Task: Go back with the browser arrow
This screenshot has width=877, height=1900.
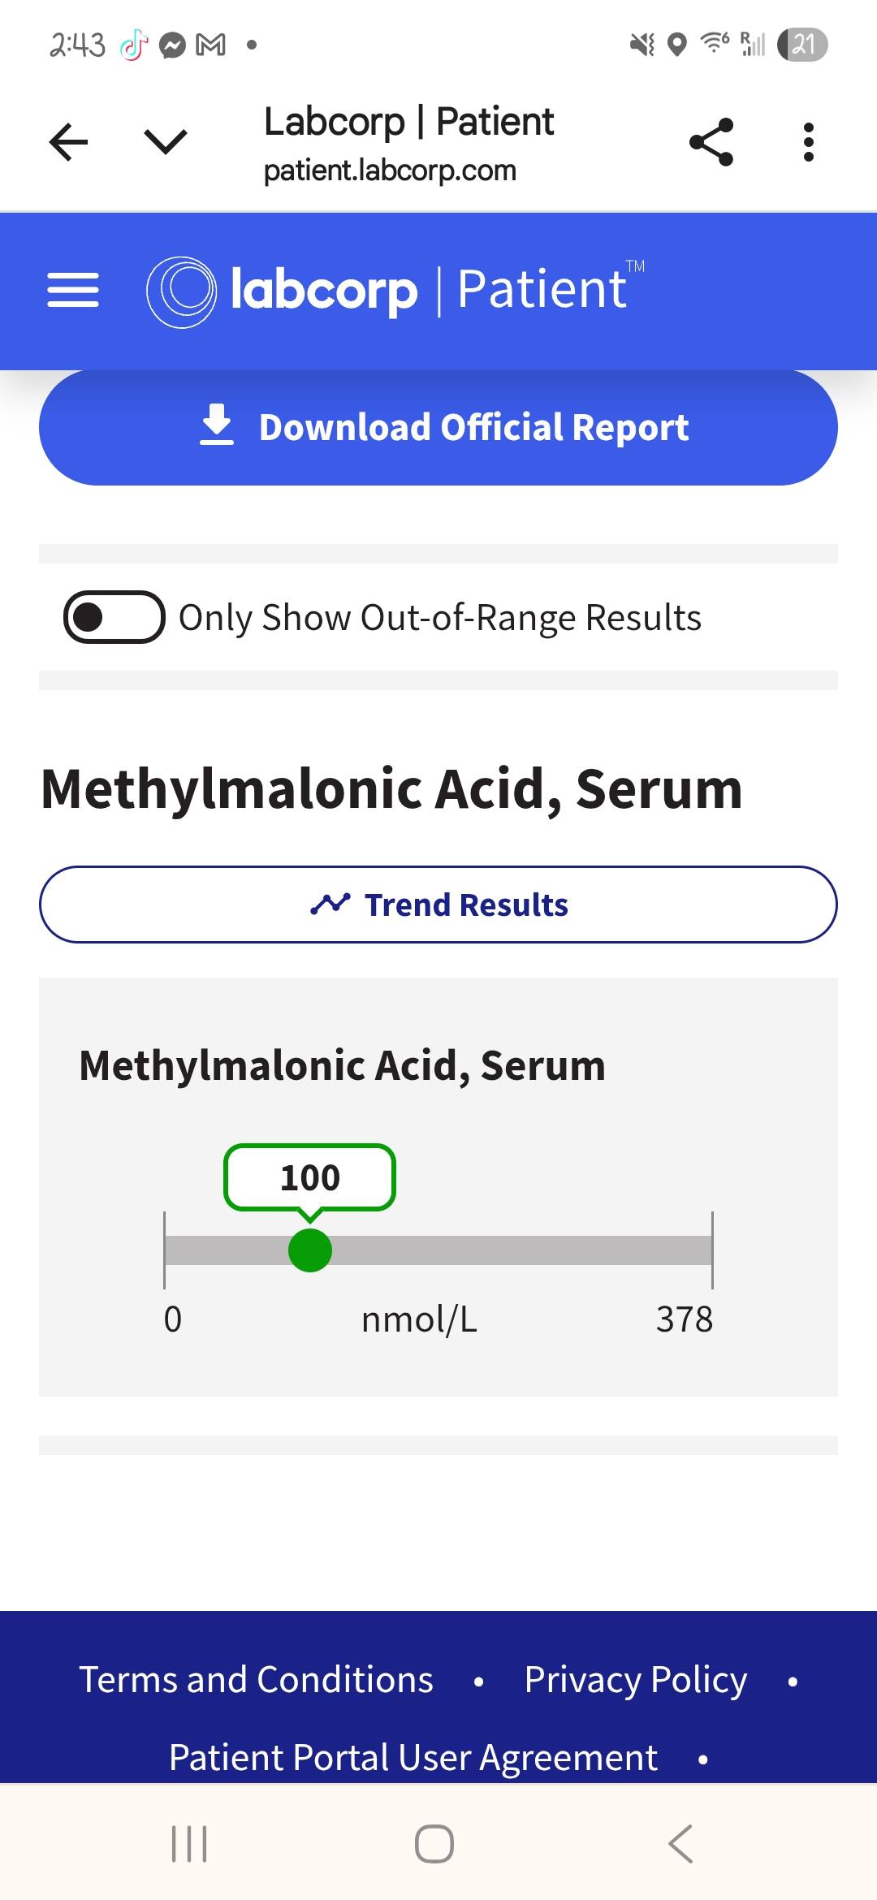Action: point(68,142)
